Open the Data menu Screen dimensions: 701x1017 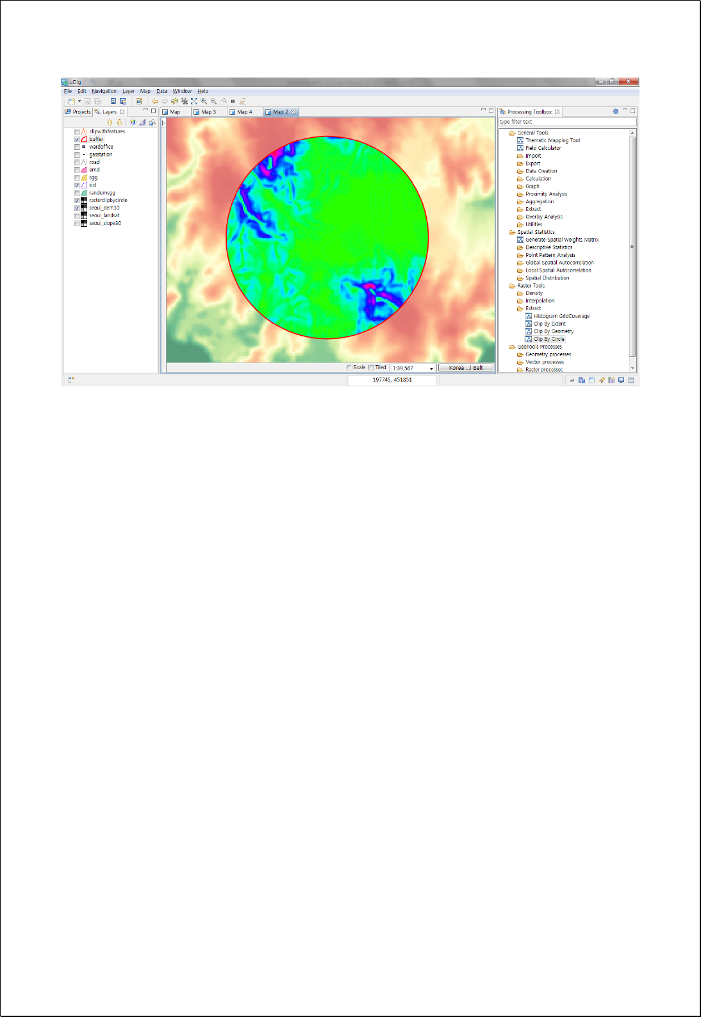click(x=161, y=91)
